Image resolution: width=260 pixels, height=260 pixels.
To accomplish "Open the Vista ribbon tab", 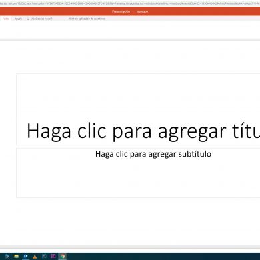I will pos(7,19).
